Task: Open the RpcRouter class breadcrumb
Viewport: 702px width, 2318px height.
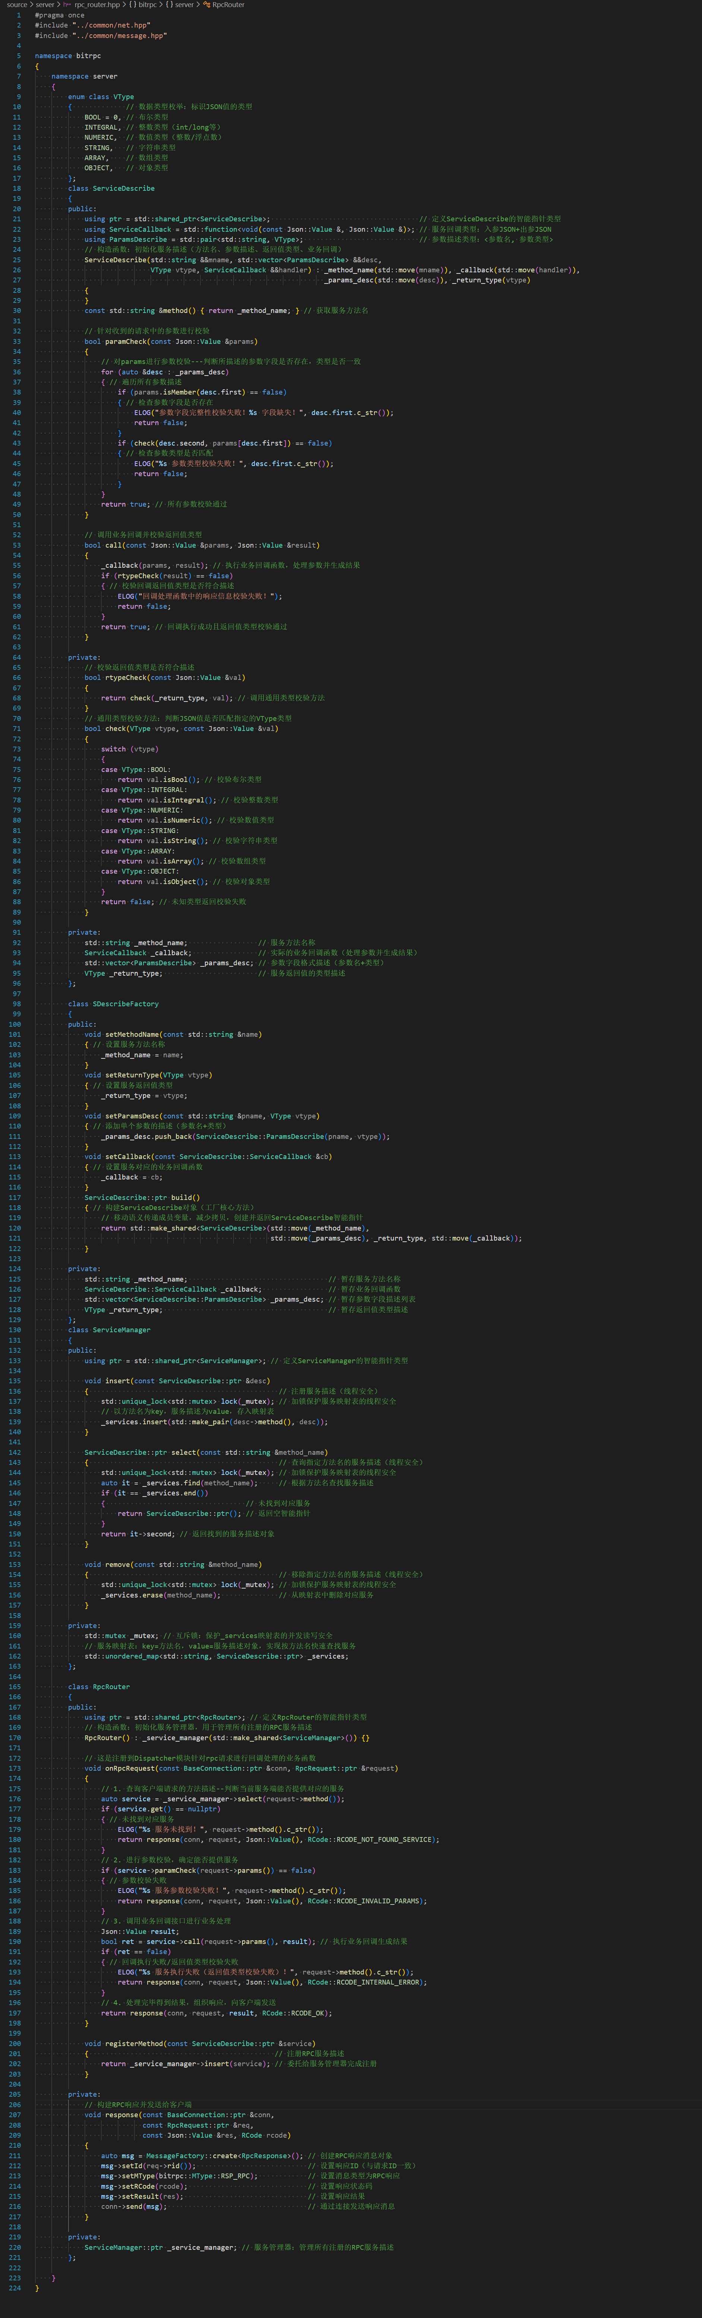Action: (229, 4)
